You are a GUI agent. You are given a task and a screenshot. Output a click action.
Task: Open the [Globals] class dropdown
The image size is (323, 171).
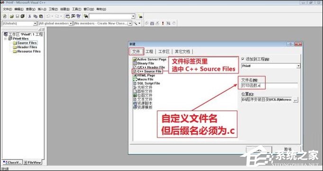pyautogui.click(x=35, y=24)
